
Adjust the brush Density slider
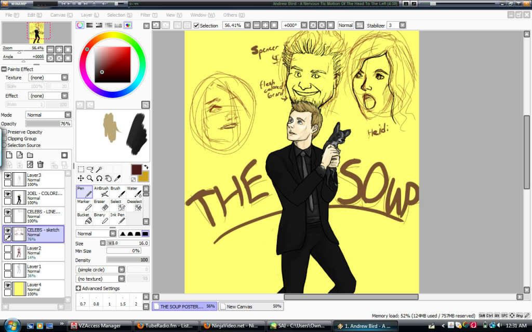[128, 260]
